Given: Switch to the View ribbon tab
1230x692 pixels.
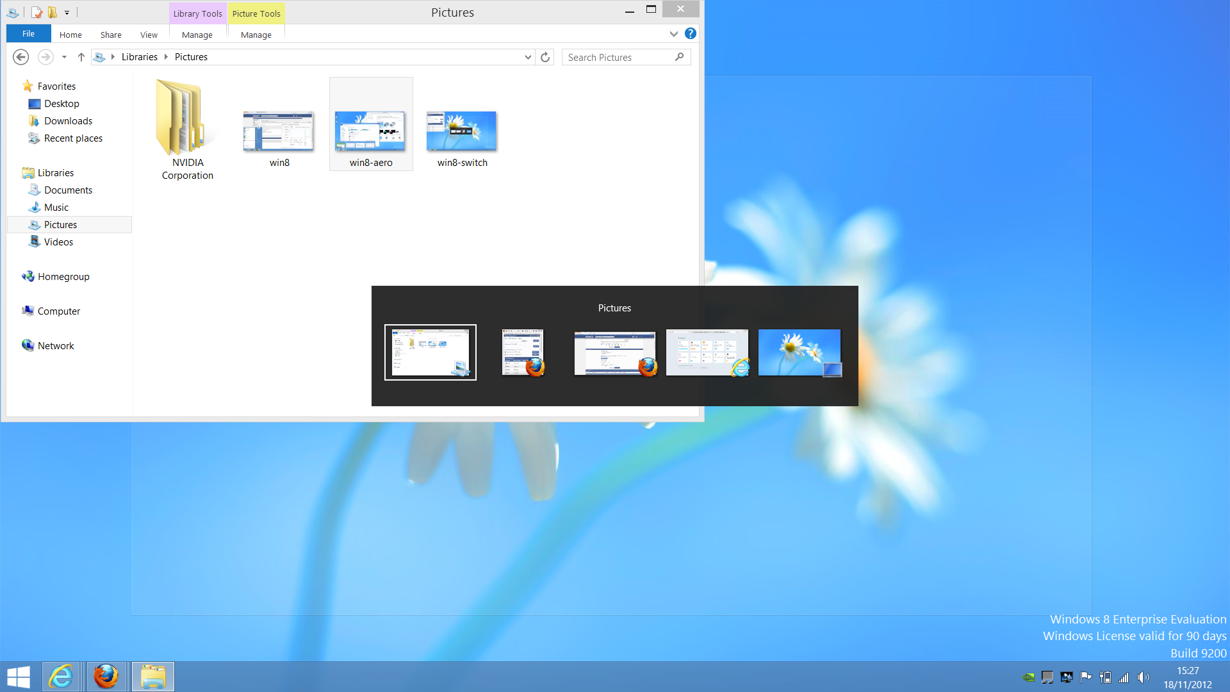Looking at the screenshot, I should tap(149, 35).
